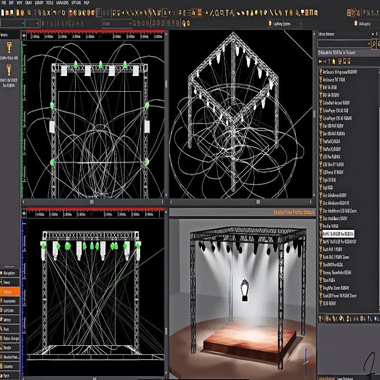This screenshot has height=380, width=380.
Task: Go forward in Library Browser
Action: pyautogui.click(x=325, y=62)
